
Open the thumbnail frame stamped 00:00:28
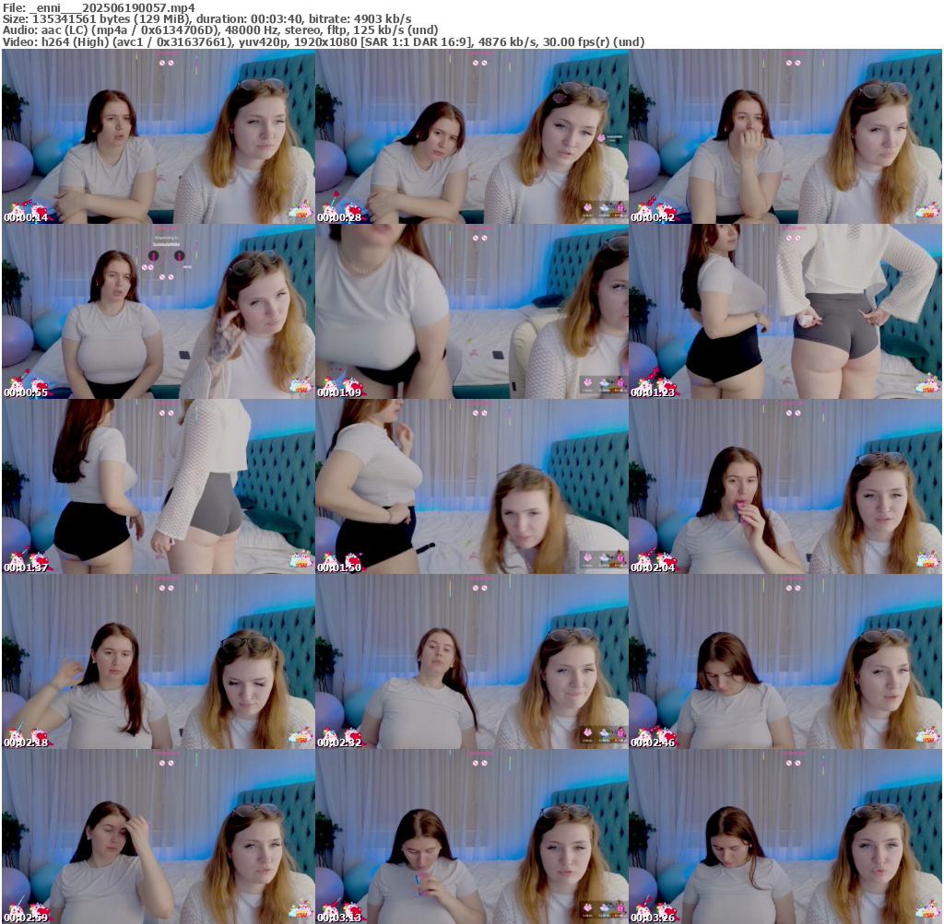472,136
